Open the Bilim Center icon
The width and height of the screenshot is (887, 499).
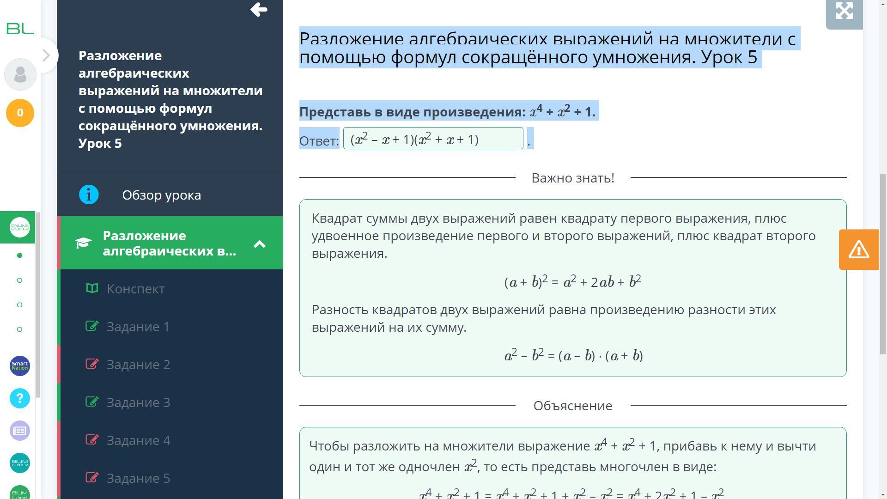[20, 463]
